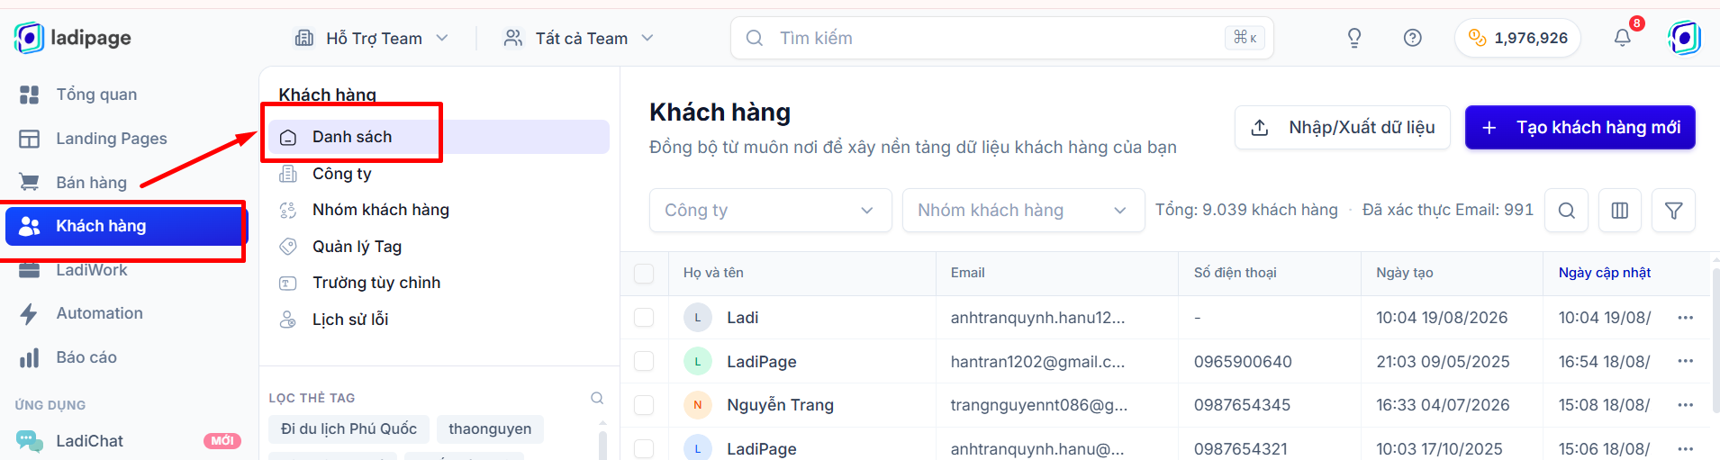Click the Số điện thoại column header
This screenshot has width=1720, height=460.
[1235, 273]
